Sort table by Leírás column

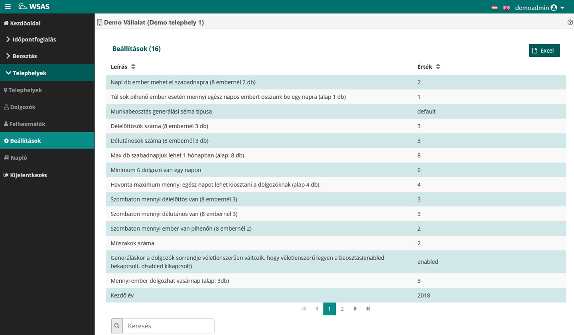[133, 67]
